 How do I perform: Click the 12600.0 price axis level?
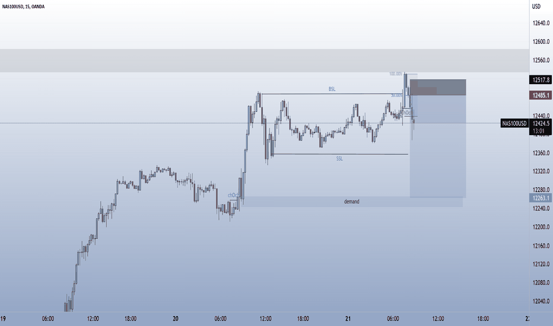pyautogui.click(x=541, y=41)
